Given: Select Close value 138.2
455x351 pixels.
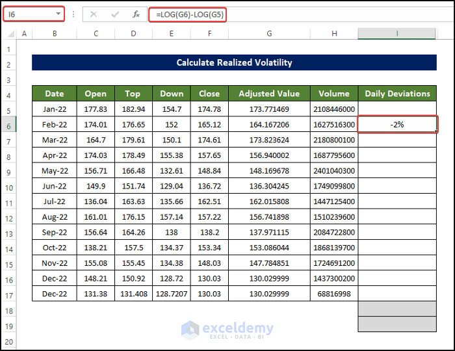Looking at the screenshot, I should [209, 232].
